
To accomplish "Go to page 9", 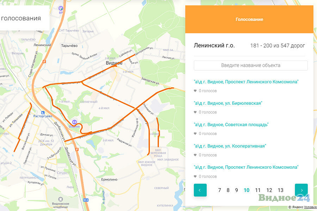I will (x=236, y=190).
